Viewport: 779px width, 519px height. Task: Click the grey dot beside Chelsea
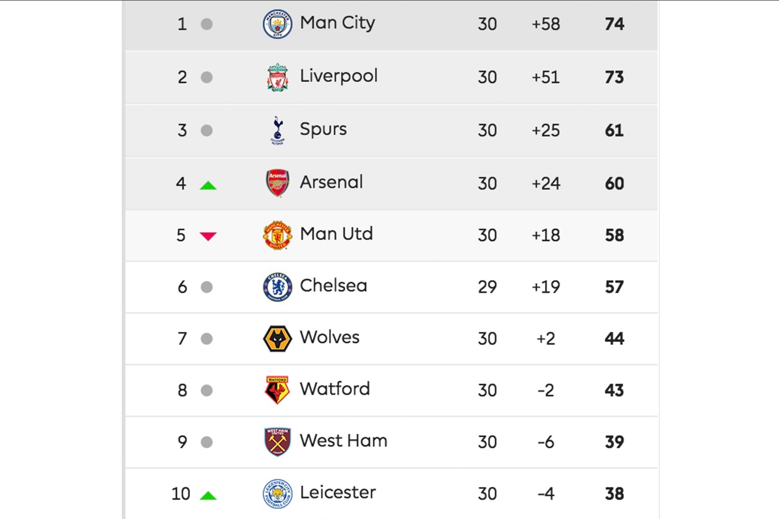click(207, 287)
